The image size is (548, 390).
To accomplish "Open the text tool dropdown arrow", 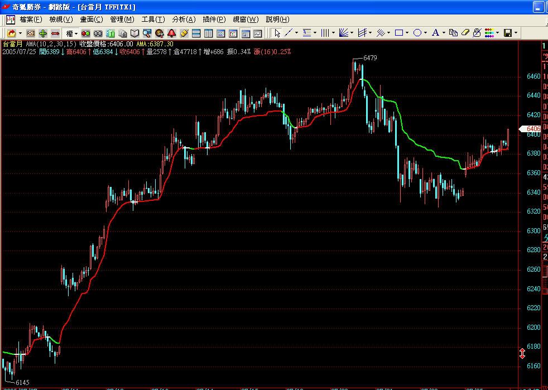I will click(x=444, y=33).
